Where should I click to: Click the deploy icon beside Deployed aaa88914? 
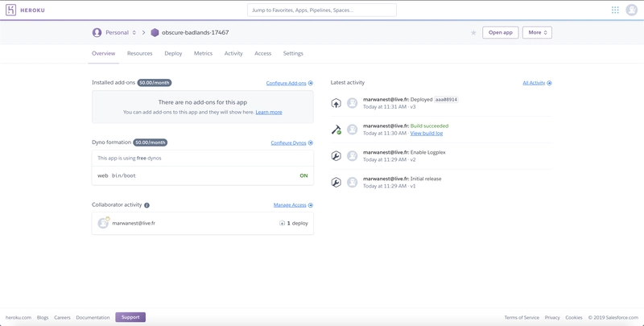336,103
